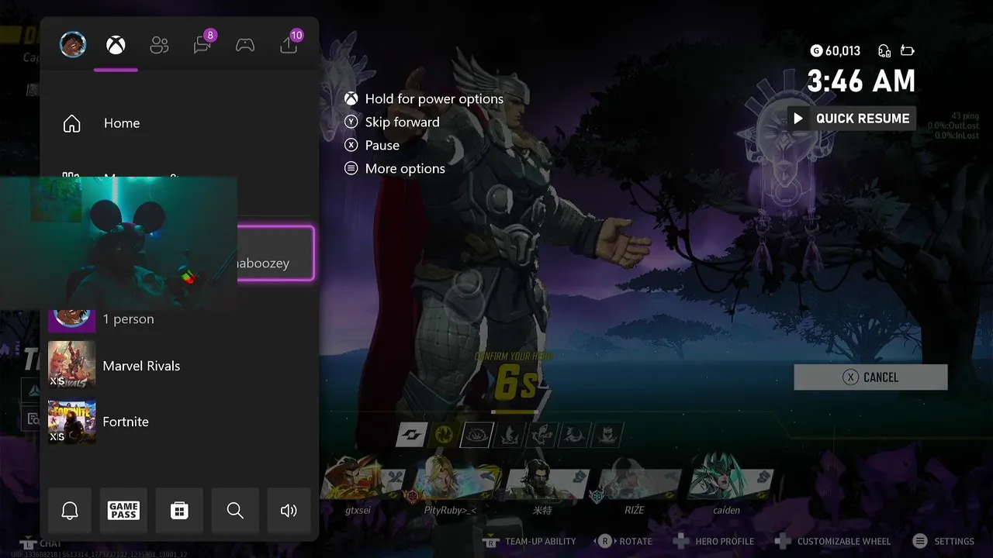Click the 'Pause' X hint
Viewport: 993px width, 558px height.
[x=372, y=146]
